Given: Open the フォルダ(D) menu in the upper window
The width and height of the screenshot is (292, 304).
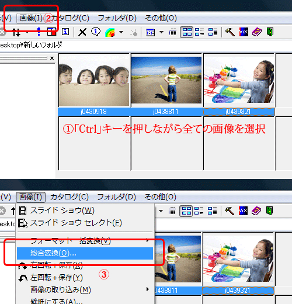Looking at the screenshot, I should [117, 18].
